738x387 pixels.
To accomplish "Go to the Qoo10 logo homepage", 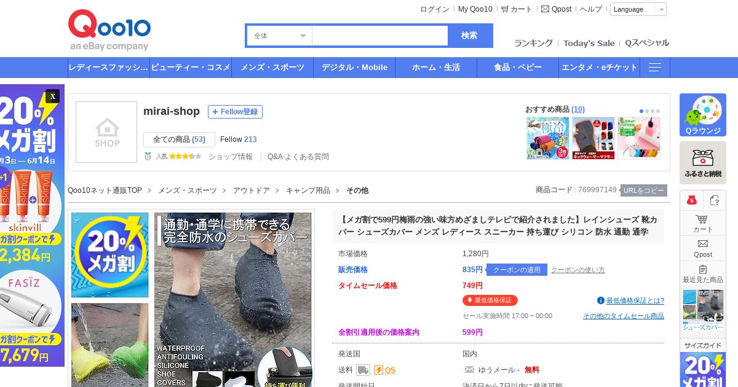I will pyautogui.click(x=109, y=30).
